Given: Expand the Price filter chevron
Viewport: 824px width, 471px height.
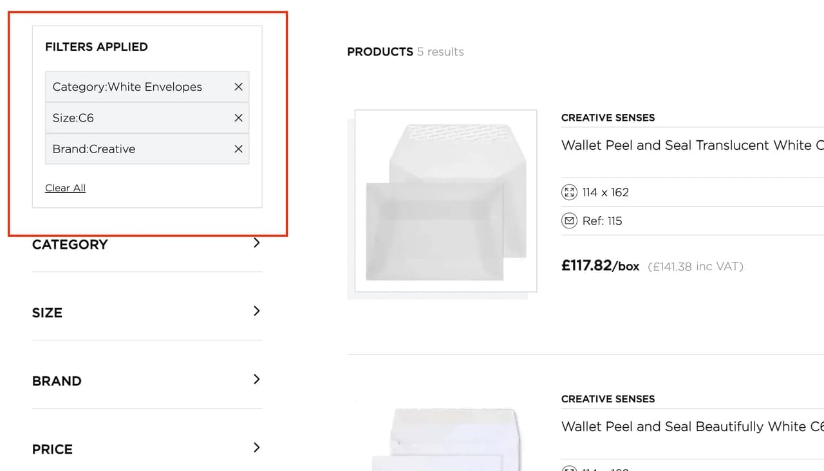Looking at the screenshot, I should (x=256, y=448).
